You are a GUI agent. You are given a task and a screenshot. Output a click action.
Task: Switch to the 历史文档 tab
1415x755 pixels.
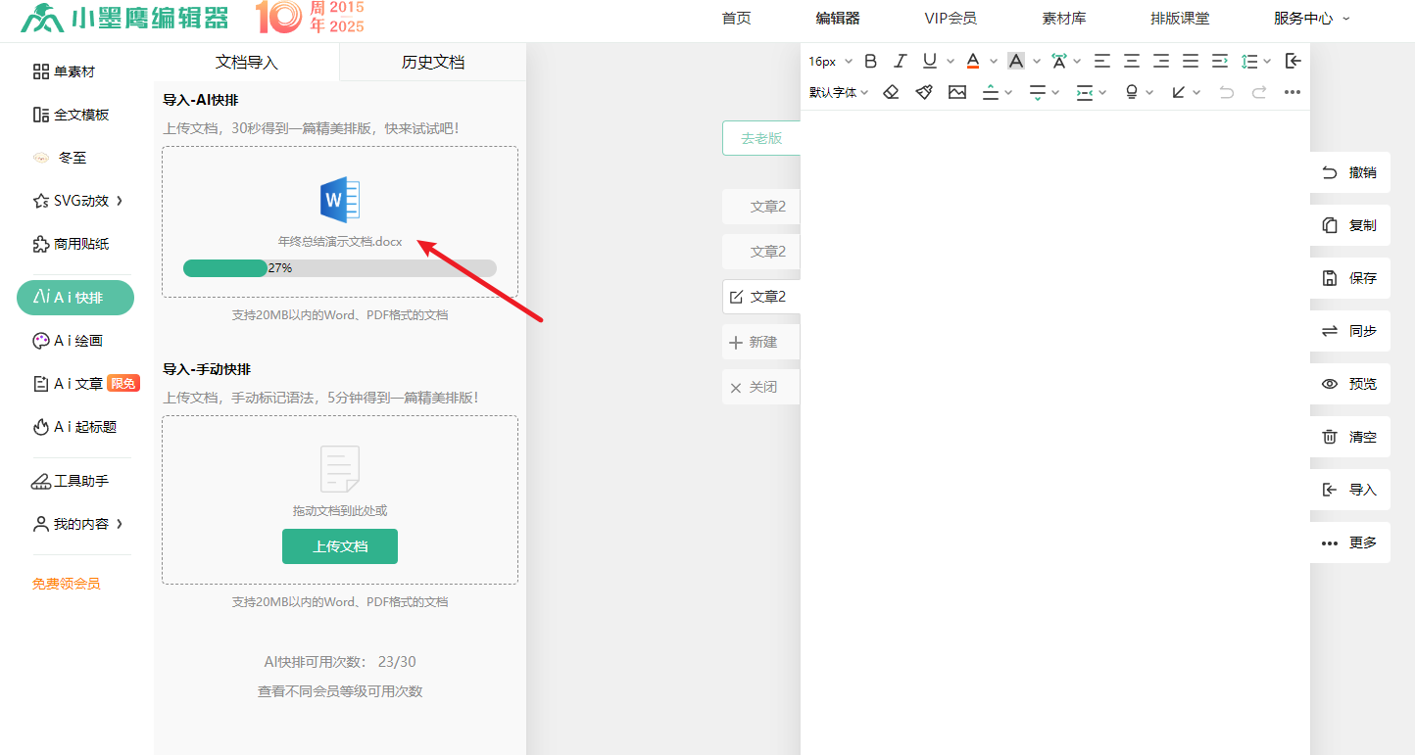(x=433, y=63)
